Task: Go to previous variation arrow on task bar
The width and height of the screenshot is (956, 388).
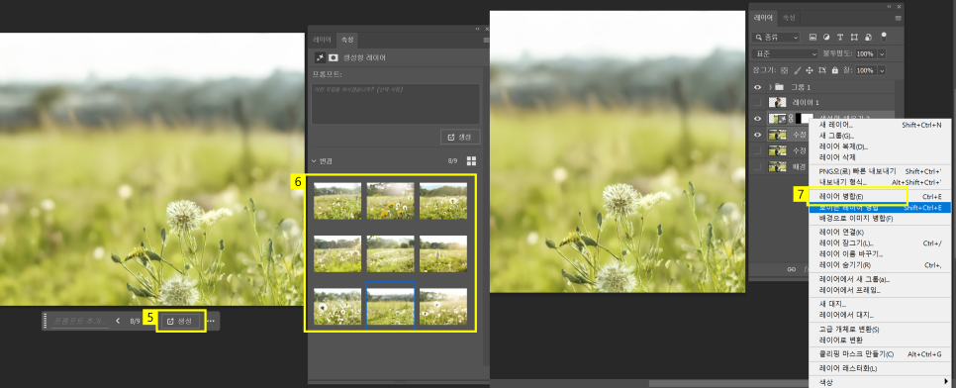Action: 118,321
